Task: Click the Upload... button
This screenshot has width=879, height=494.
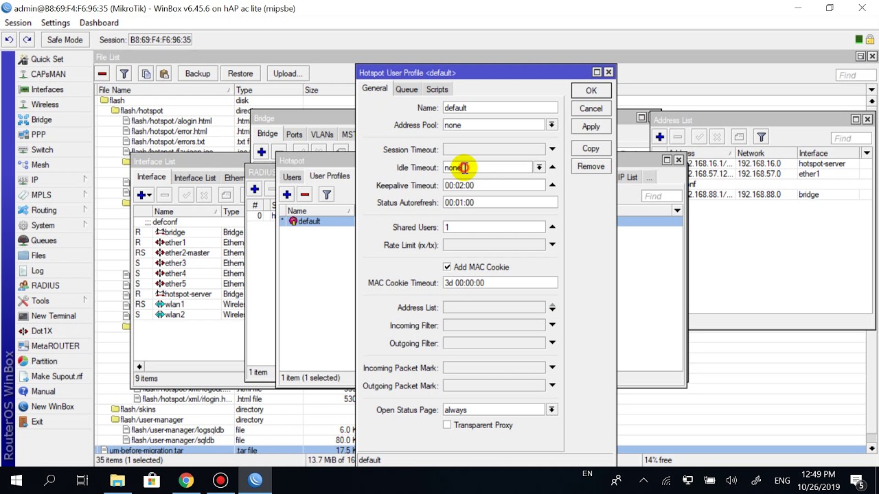Action: coord(288,73)
